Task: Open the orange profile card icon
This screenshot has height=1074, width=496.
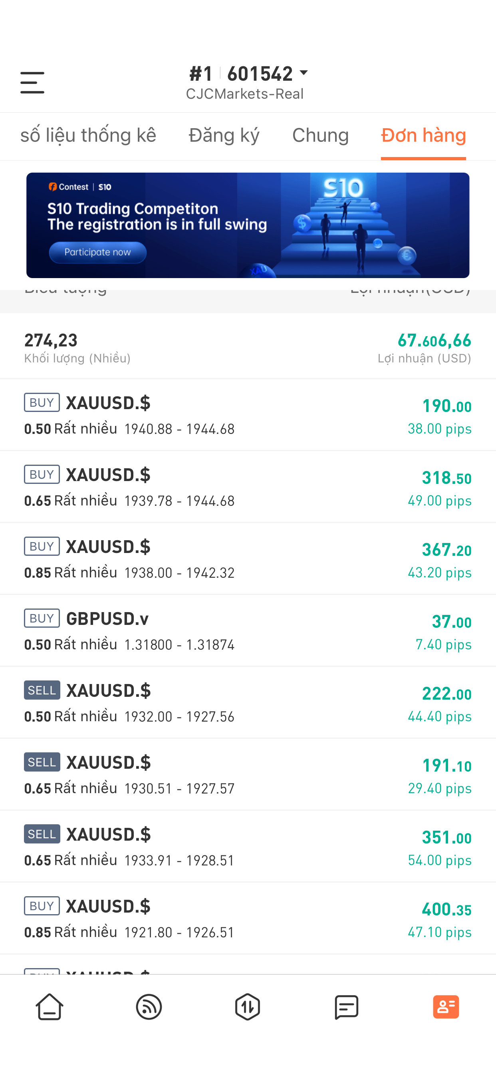Action: [446, 1007]
